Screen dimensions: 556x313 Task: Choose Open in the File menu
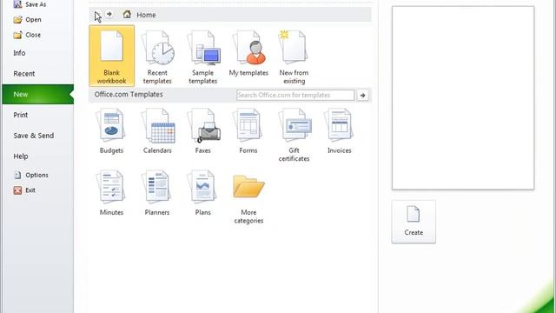pos(28,19)
